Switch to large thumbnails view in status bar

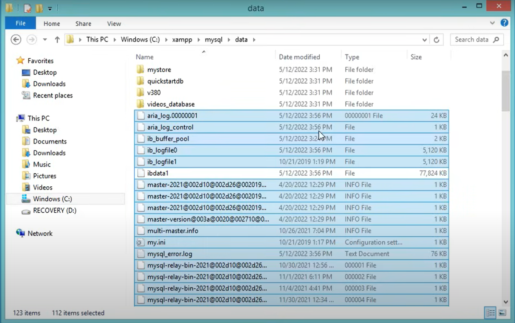pos(502,312)
